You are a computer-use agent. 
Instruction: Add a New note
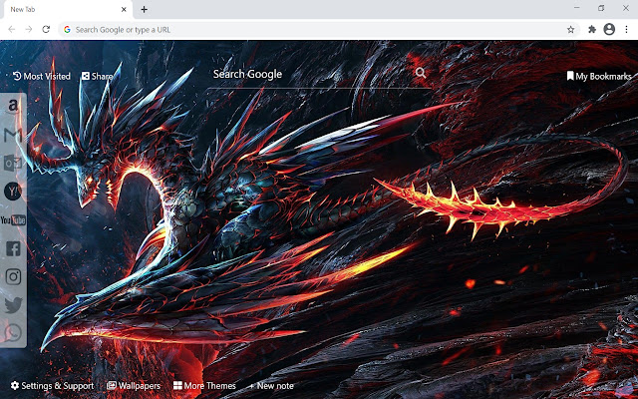(x=271, y=386)
